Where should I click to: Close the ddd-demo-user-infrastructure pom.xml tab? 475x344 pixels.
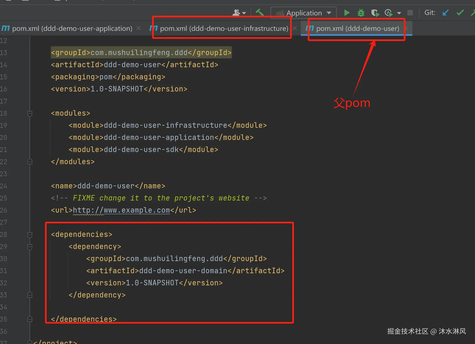click(x=295, y=28)
